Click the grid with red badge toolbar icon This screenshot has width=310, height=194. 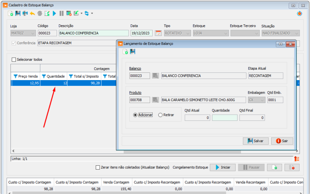(69, 14)
